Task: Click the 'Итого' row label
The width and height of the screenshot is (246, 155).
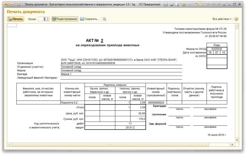Action: (80, 107)
